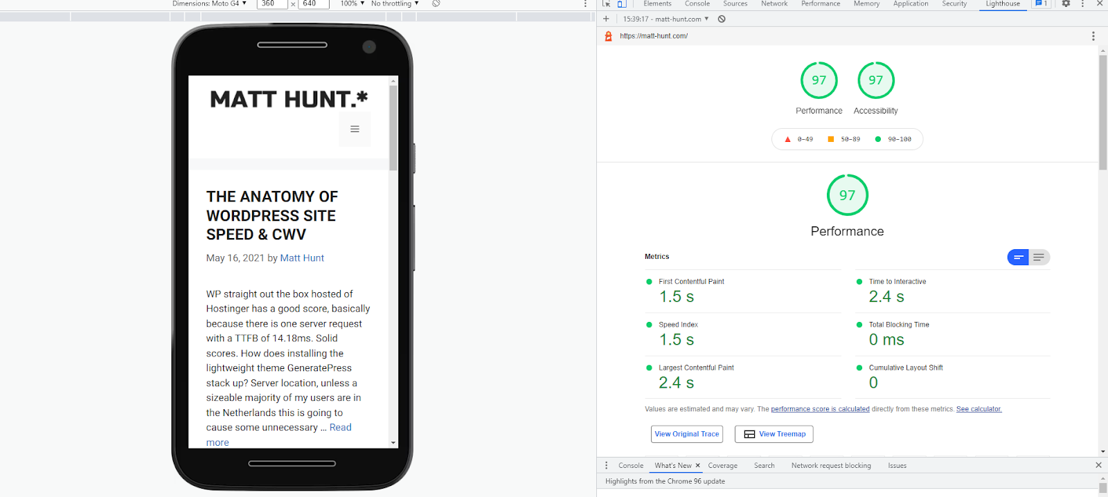1108x497 pixels.
Task: Open the Security tab
Action: [954, 3]
